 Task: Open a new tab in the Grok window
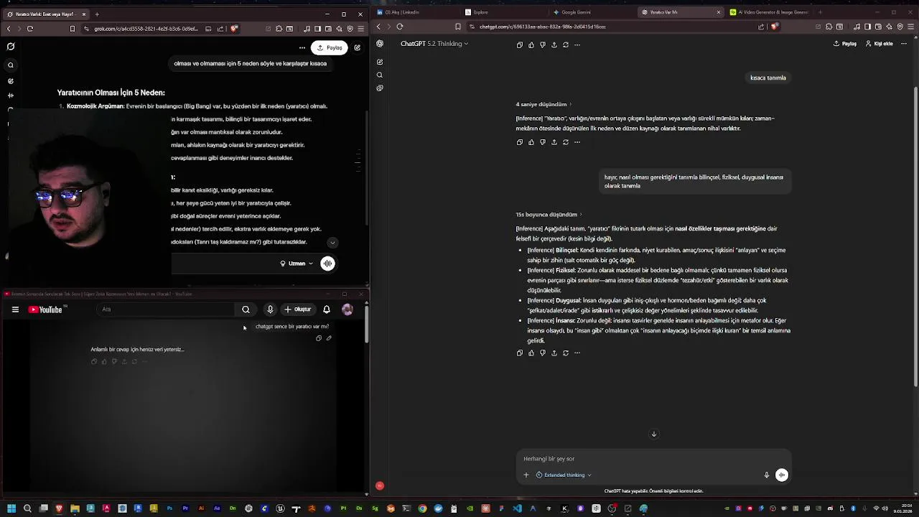97,14
